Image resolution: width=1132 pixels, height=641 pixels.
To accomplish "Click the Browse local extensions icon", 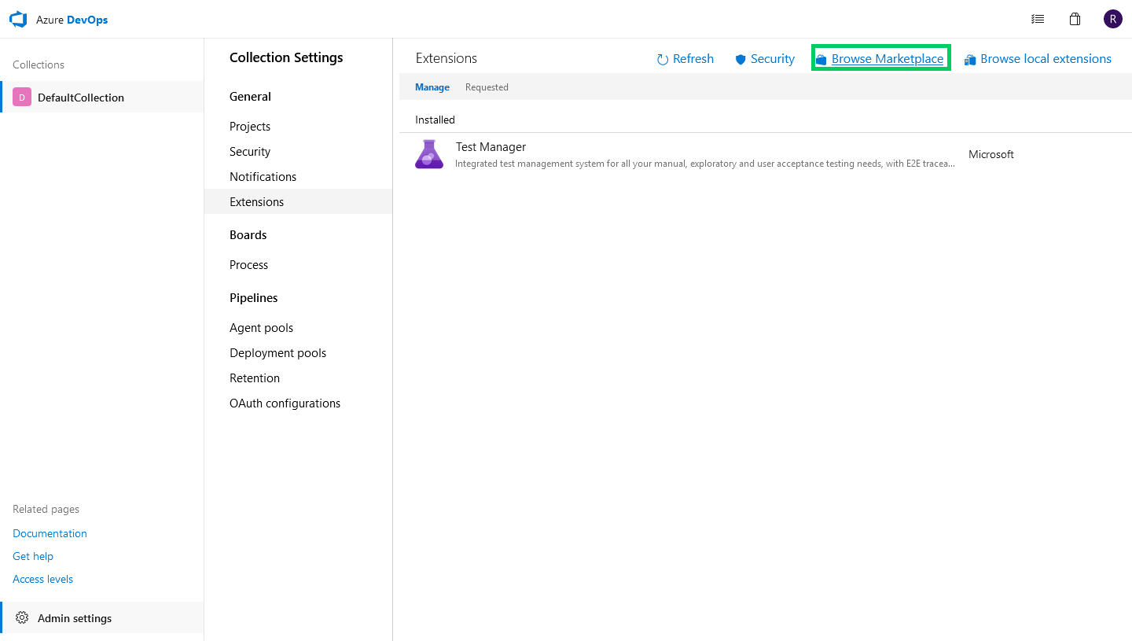I will coord(970,59).
